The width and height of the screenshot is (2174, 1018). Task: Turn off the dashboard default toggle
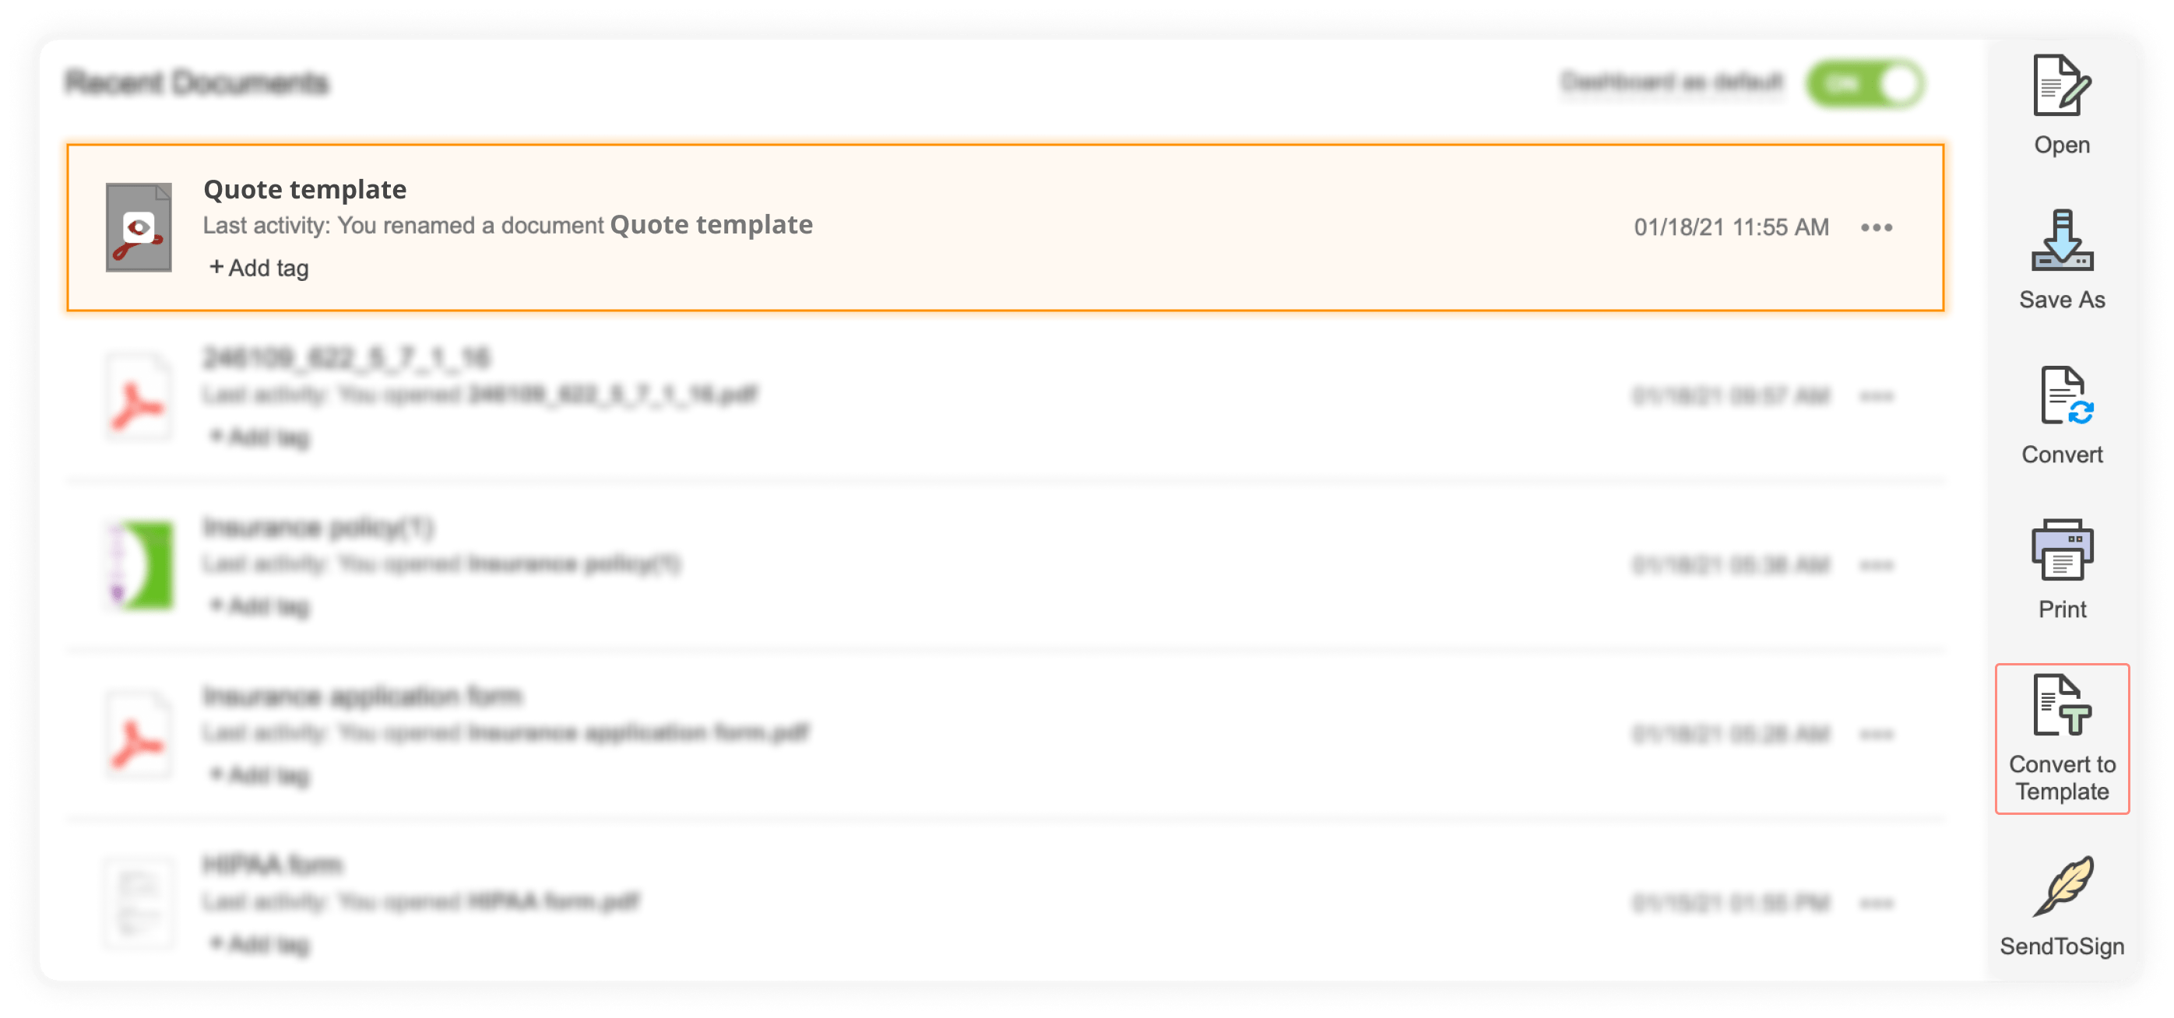(x=1865, y=82)
